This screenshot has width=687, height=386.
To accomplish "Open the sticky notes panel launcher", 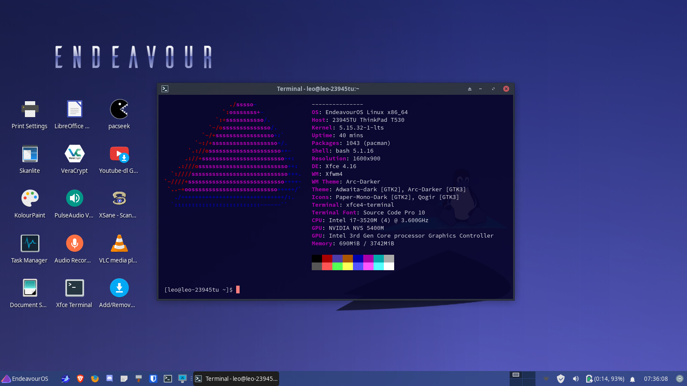I will (124, 379).
